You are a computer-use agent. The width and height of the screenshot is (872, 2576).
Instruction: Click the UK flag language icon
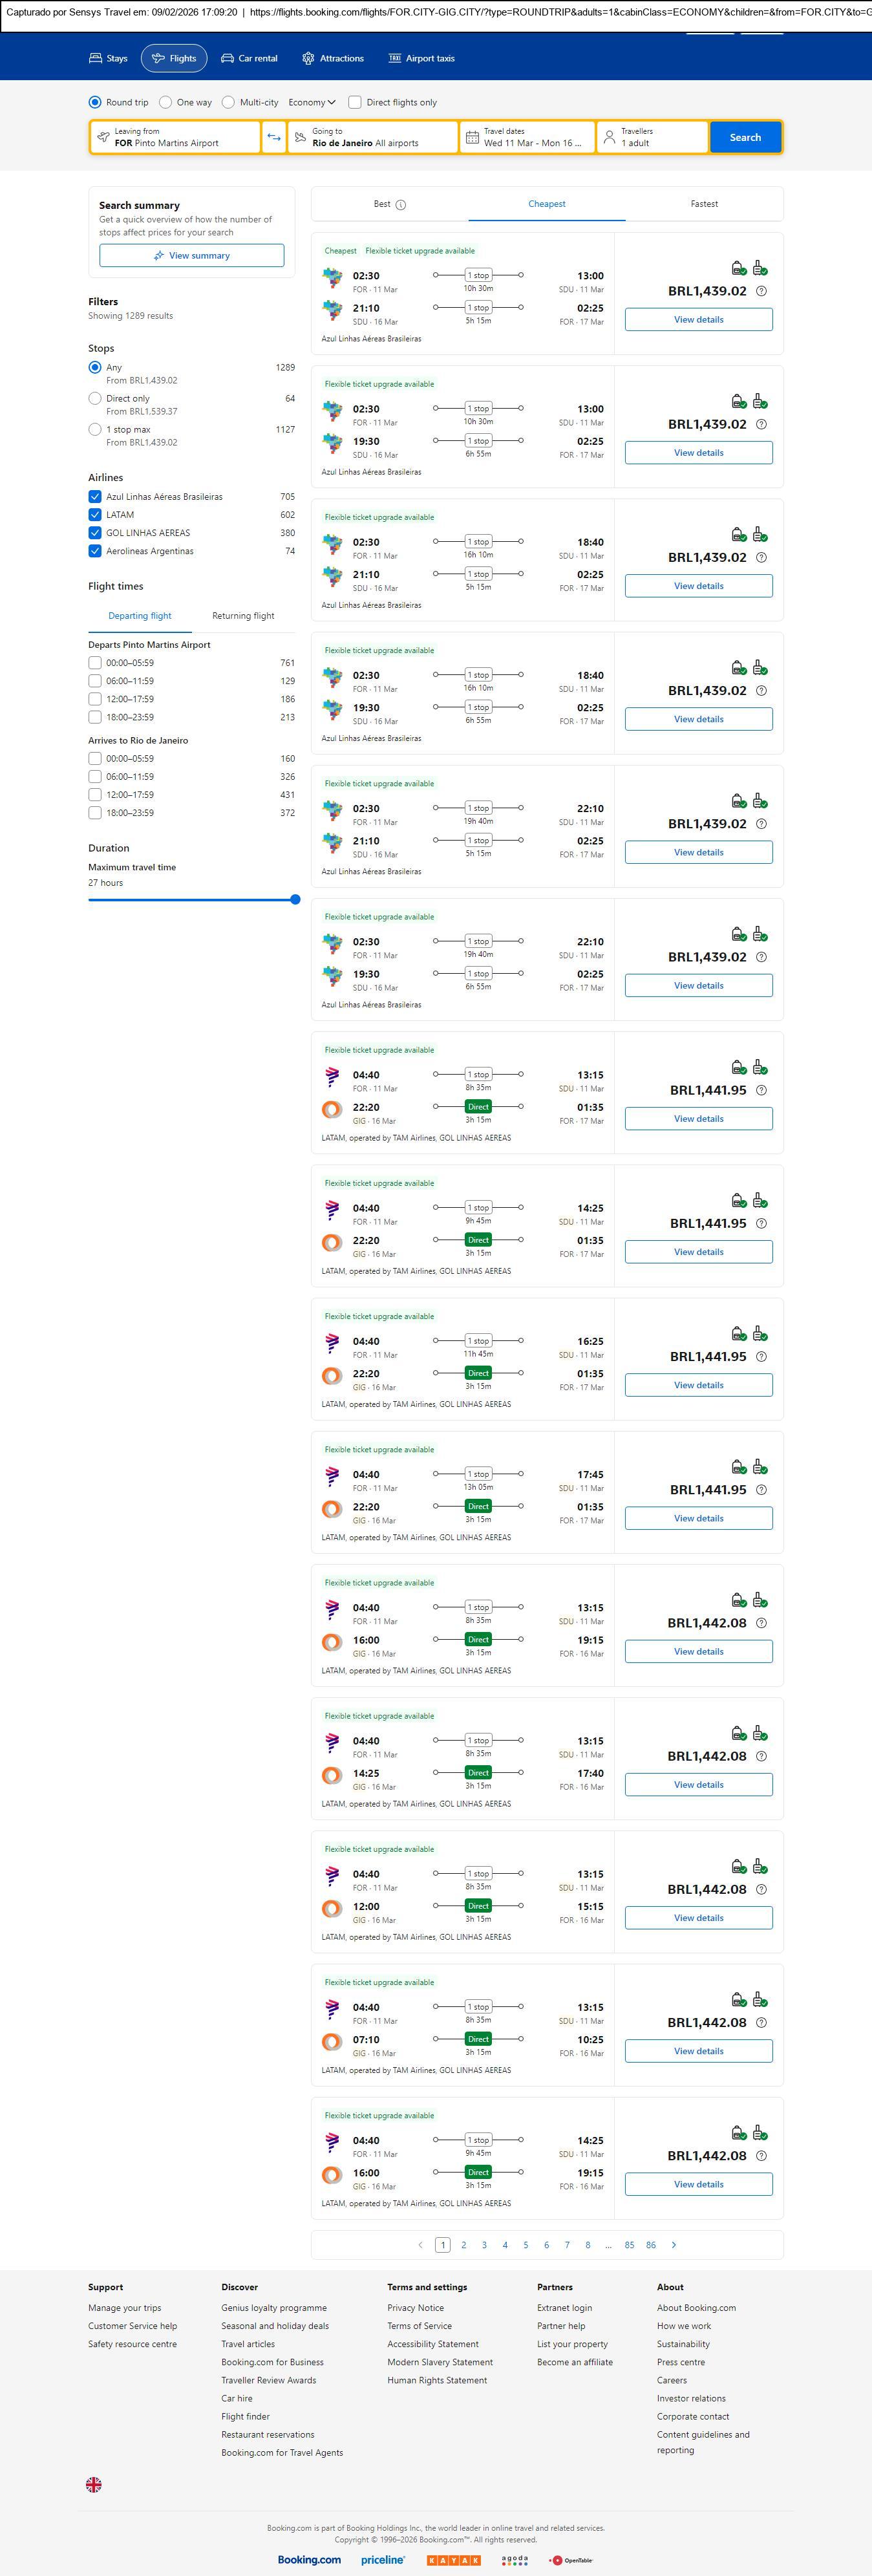pyautogui.click(x=94, y=2484)
